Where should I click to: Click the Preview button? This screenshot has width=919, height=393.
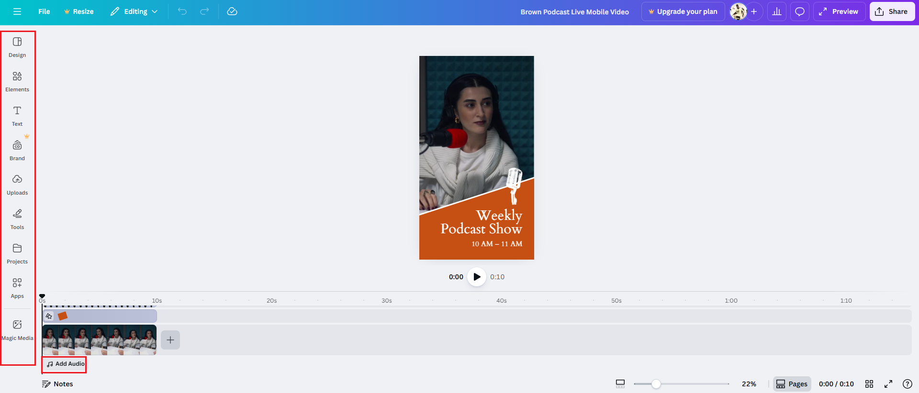(839, 11)
